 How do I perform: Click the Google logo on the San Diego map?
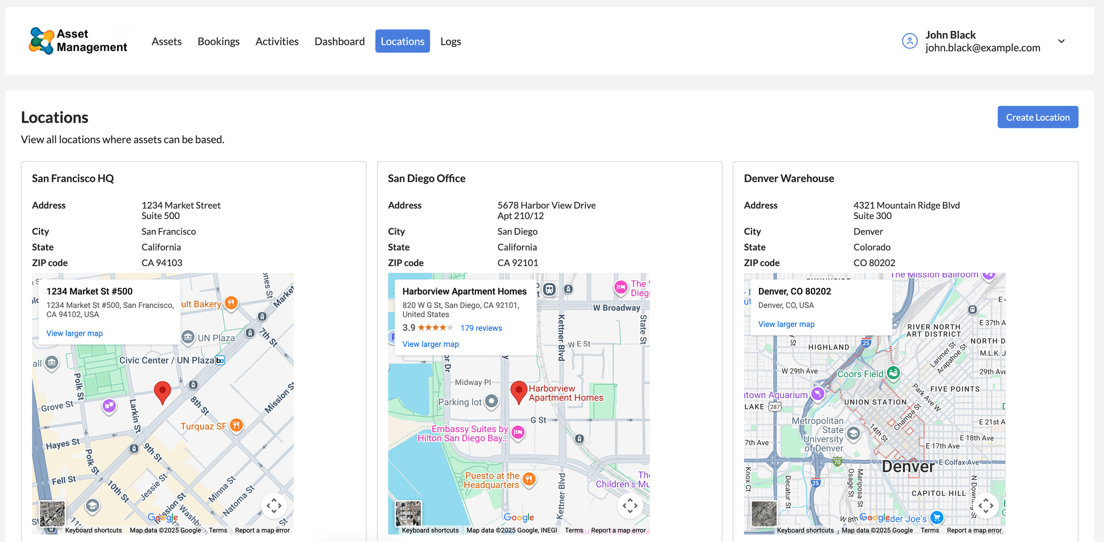click(518, 517)
